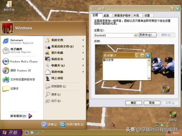182x136 pixels.
Task: Click the 收藏夹 star icon
Action: [47, 65]
